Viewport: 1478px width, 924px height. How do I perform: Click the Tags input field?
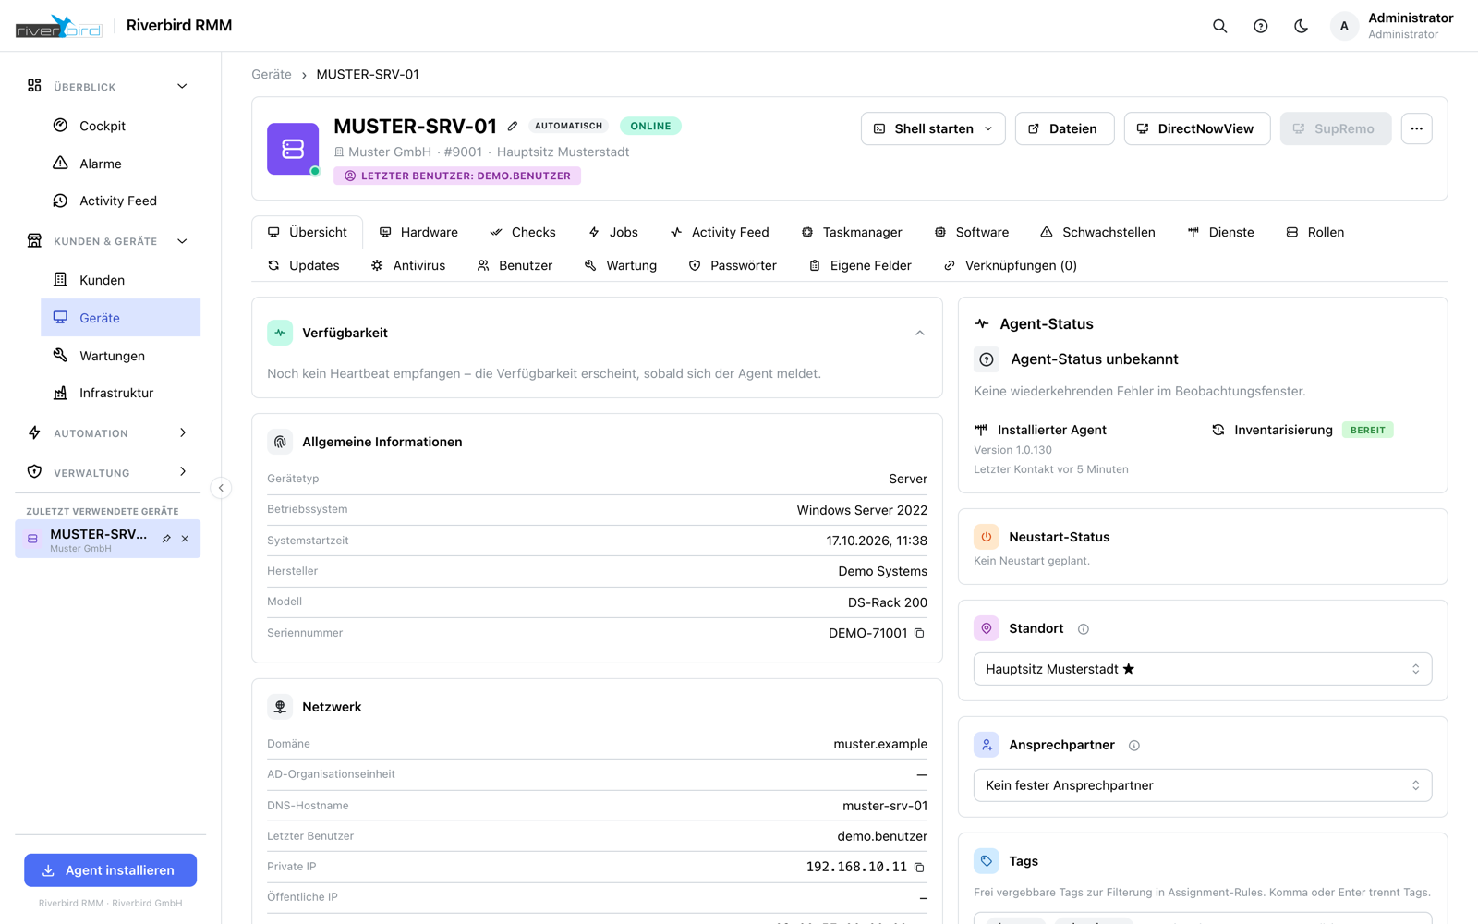(1203, 918)
